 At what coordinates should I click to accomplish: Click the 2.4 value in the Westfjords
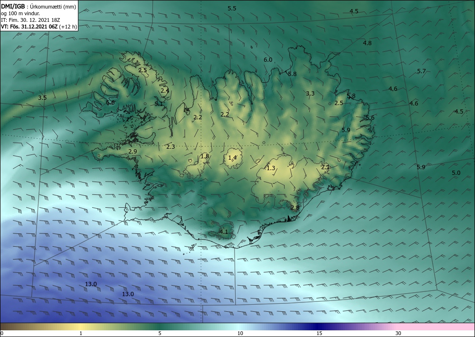click(x=165, y=90)
